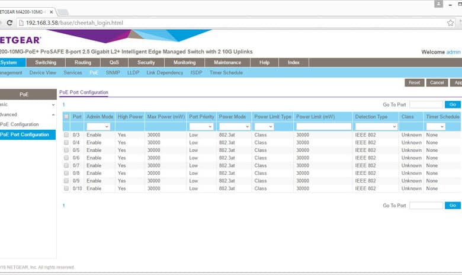The width and height of the screenshot is (462, 275).
Task: Click the PoE Port Configuration section tab
Action: (x=84, y=92)
